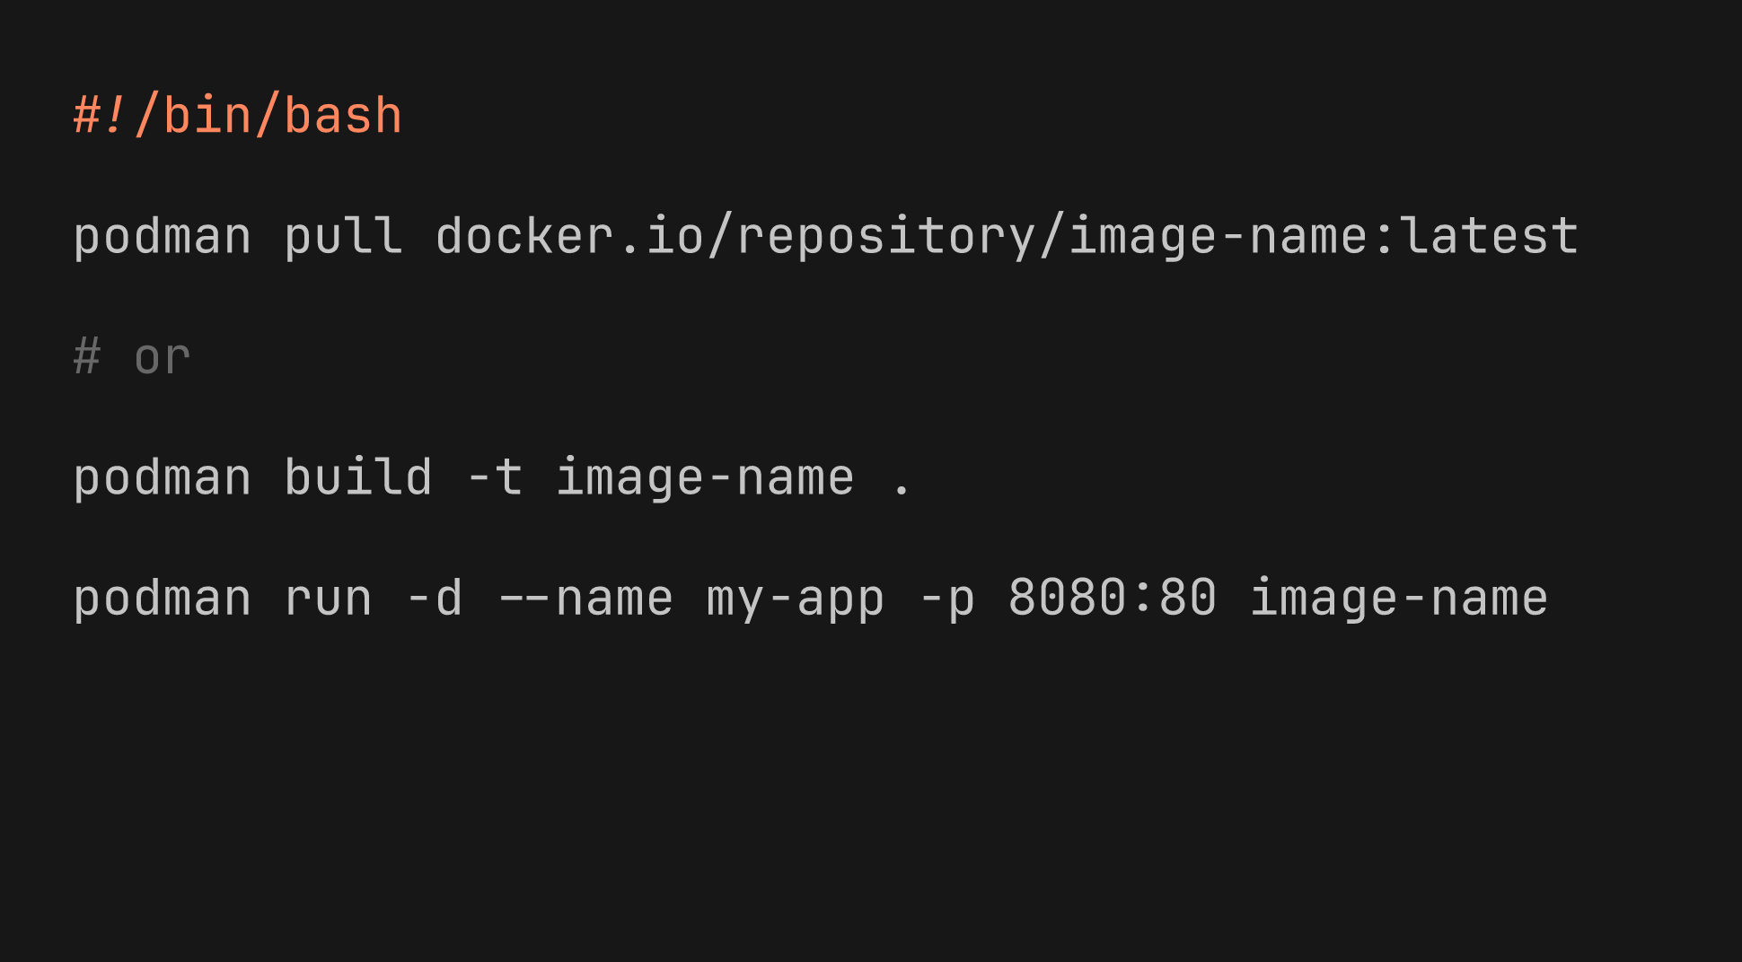The height and width of the screenshot is (962, 1742).
Task: Click "podman" on the run command line
Action: 163,599
